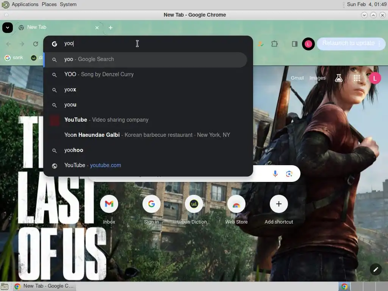Select the 'yoou' suggestion
This screenshot has height=291, width=388.
tap(145, 105)
